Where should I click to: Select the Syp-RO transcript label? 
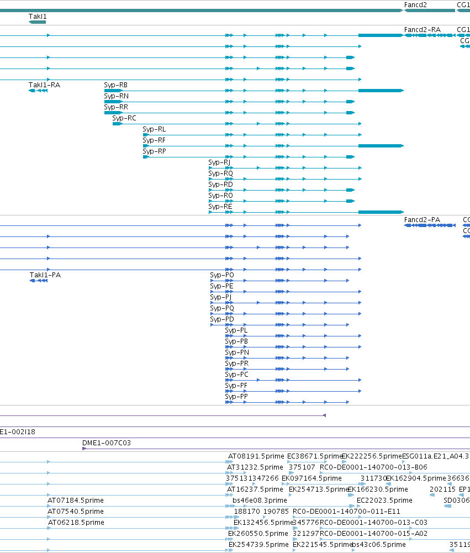[221, 196]
